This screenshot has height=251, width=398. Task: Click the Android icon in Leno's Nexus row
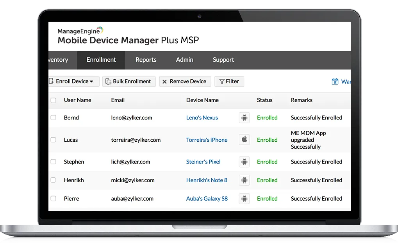click(x=244, y=118)
